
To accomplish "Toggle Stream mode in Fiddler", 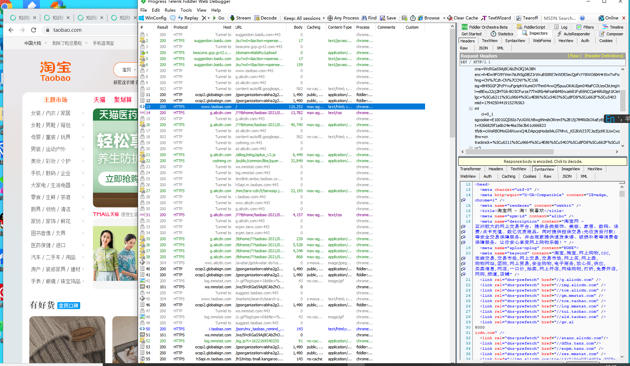I will [x=240, y=18].
